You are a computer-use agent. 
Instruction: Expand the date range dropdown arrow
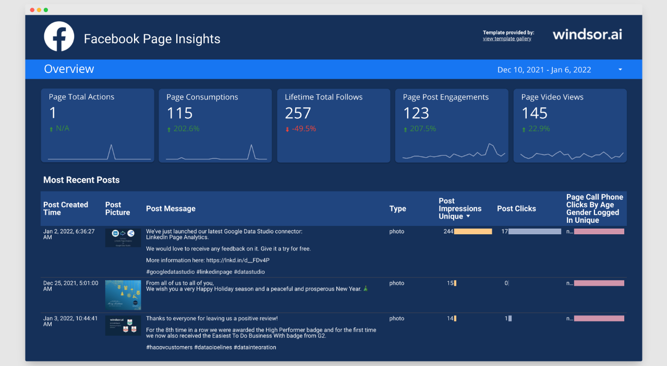[x=620, y=70]
